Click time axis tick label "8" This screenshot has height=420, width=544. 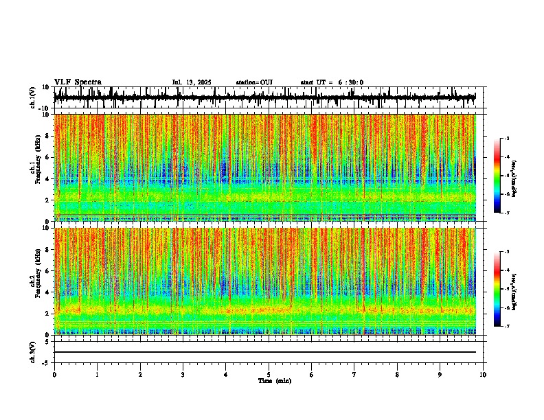click(x=397, y=375)
